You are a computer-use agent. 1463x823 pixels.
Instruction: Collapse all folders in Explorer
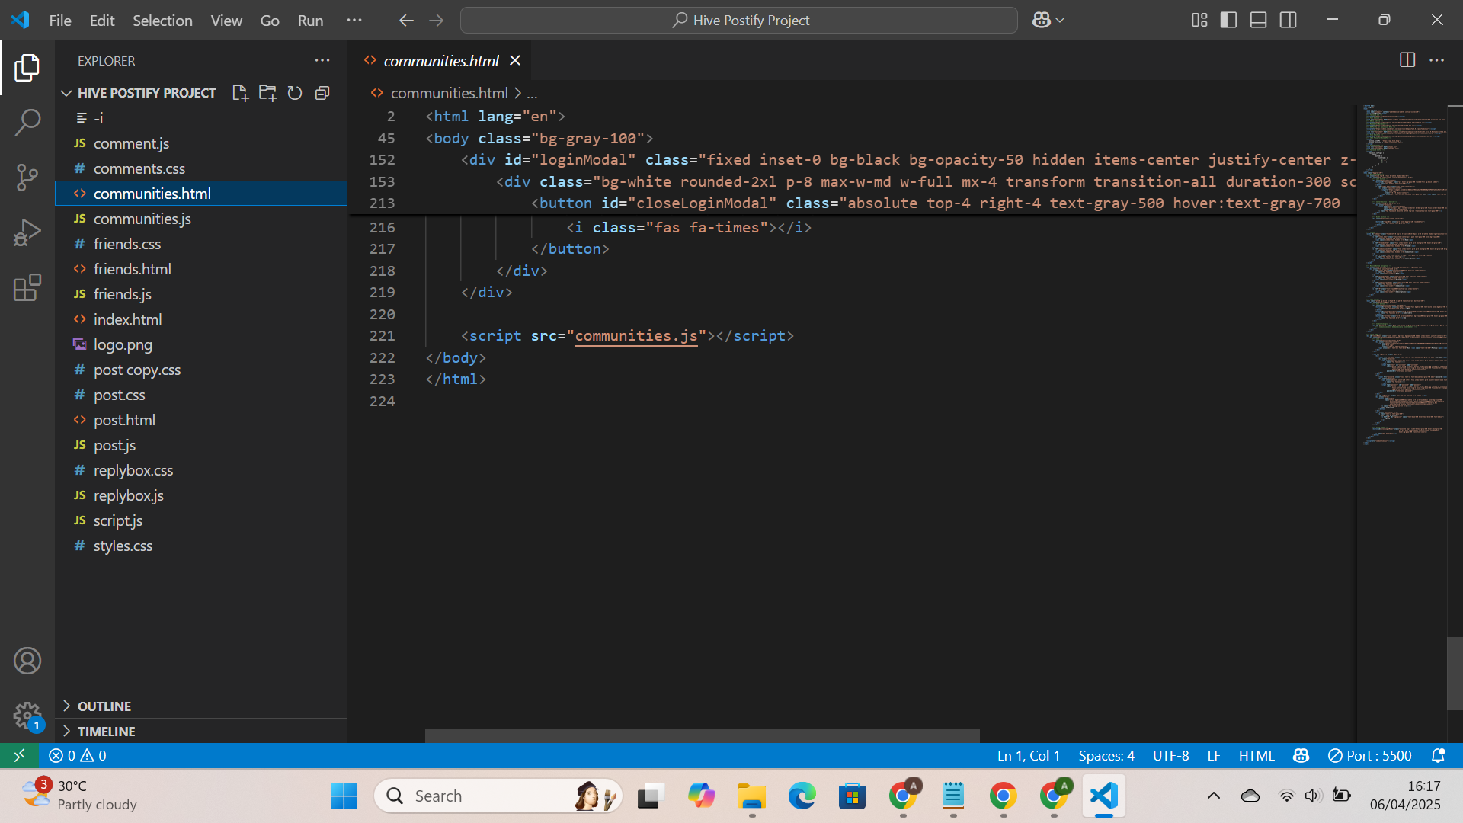[x=322, y=93]
